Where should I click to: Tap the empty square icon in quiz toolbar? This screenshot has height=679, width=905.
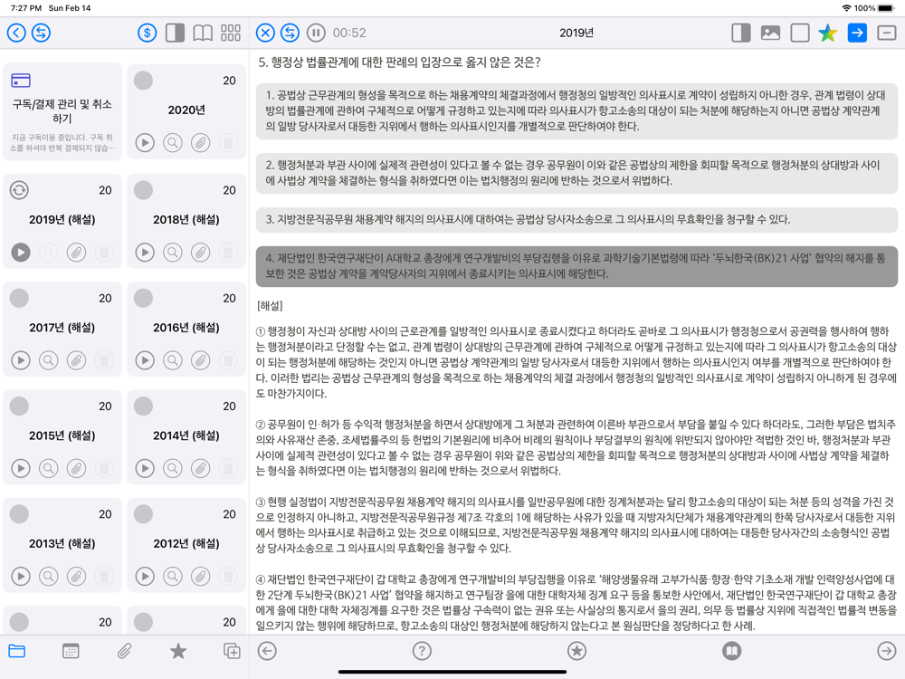point(799,33)
